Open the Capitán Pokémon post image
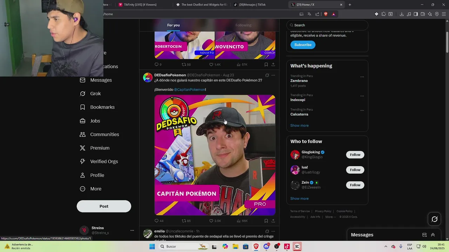The width and height of the screenshot is (449, 252). [215, 155]
